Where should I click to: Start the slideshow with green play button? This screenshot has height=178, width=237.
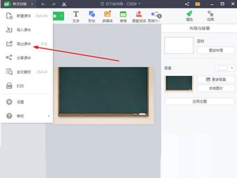tap(56, 16)
